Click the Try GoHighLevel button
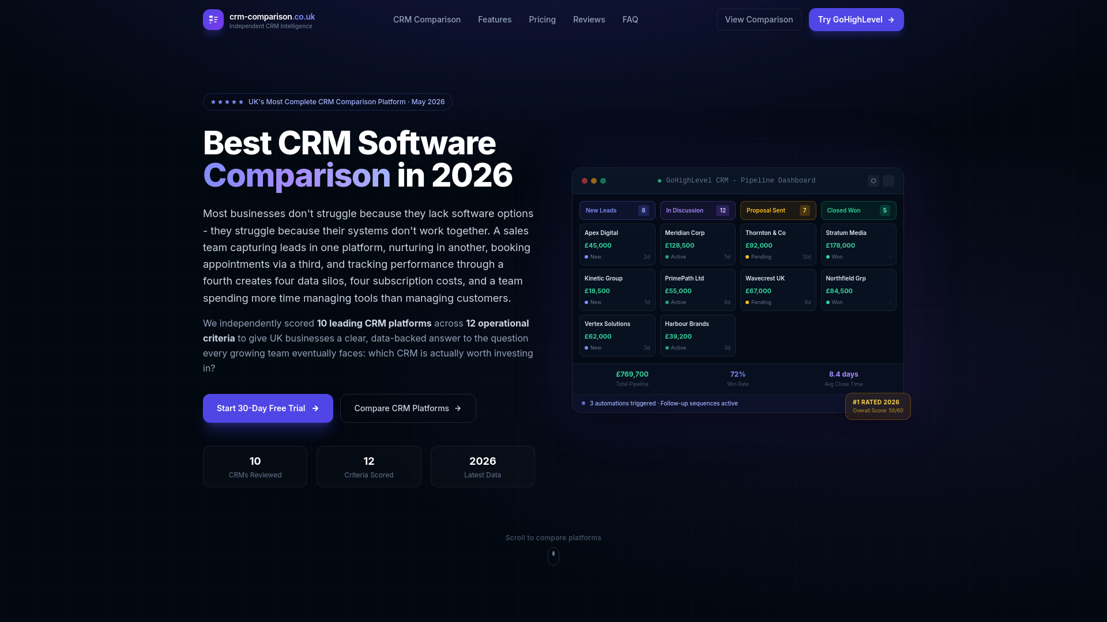This screenshot has height=622, width=1107. 856,20
